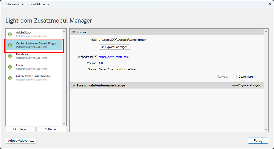Click the green status light for Nikon Tether-Zusatzmodul
Image resolution: width=274 pixels, height=149 pixels.
coord(10,78)
